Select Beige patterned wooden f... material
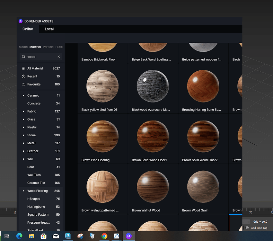The width and height of the screenshot is (273, 241). click(203, 53)
